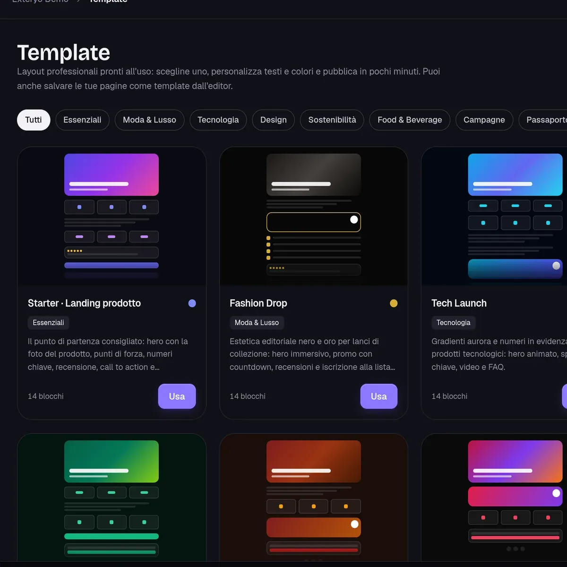Open the Tech Launch preview thumbnail
This screenshot has height=567, width=567.
pos(494,216)
